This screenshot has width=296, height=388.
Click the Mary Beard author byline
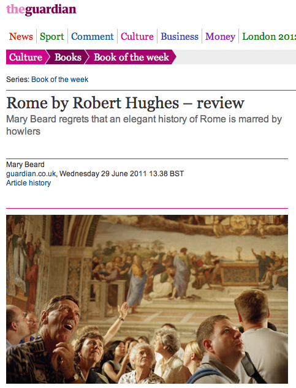tap(25, 165)
